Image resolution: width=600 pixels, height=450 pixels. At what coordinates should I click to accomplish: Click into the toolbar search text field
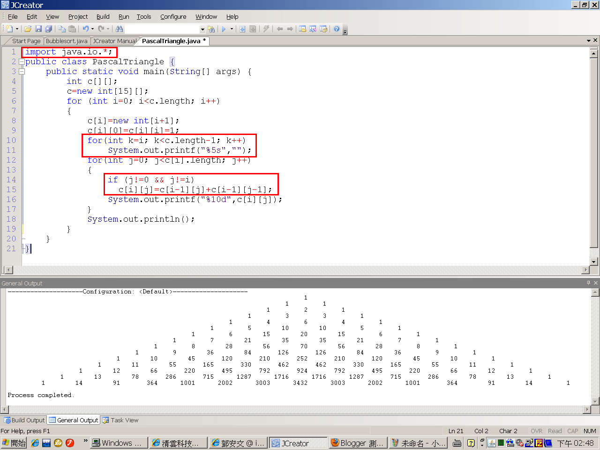pyautogui.click(x=162, y=29)
